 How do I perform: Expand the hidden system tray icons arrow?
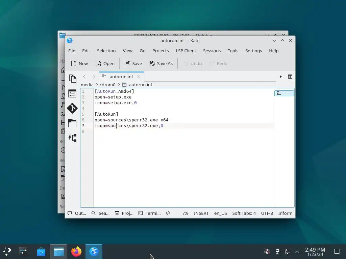coord(297,251)
